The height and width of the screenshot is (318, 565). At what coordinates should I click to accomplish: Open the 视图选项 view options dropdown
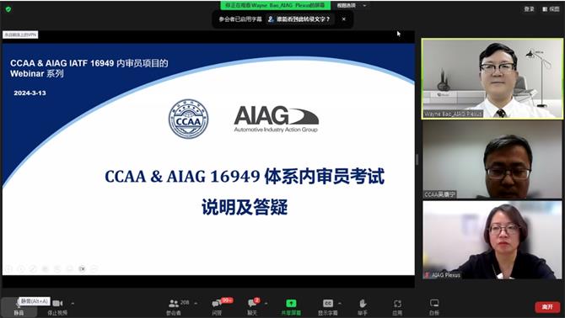pyautogui.click(x=352, y=5)
